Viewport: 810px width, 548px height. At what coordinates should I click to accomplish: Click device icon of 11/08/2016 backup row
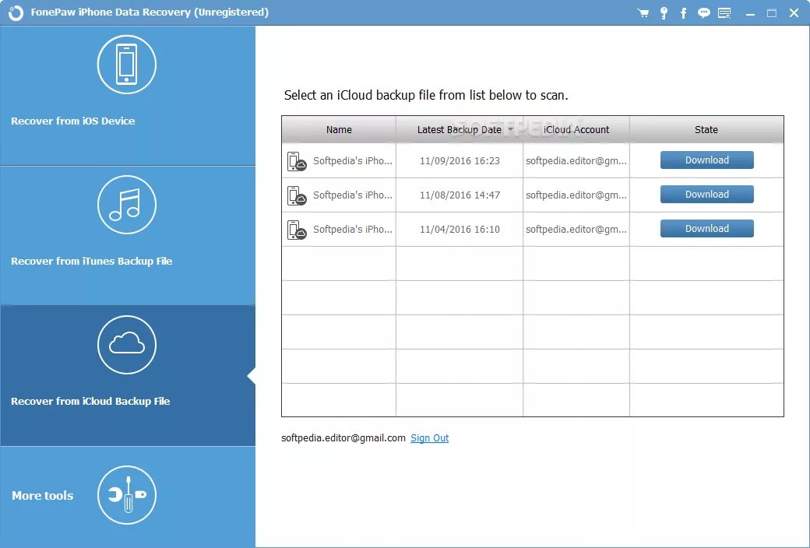(x=297, y=195)
